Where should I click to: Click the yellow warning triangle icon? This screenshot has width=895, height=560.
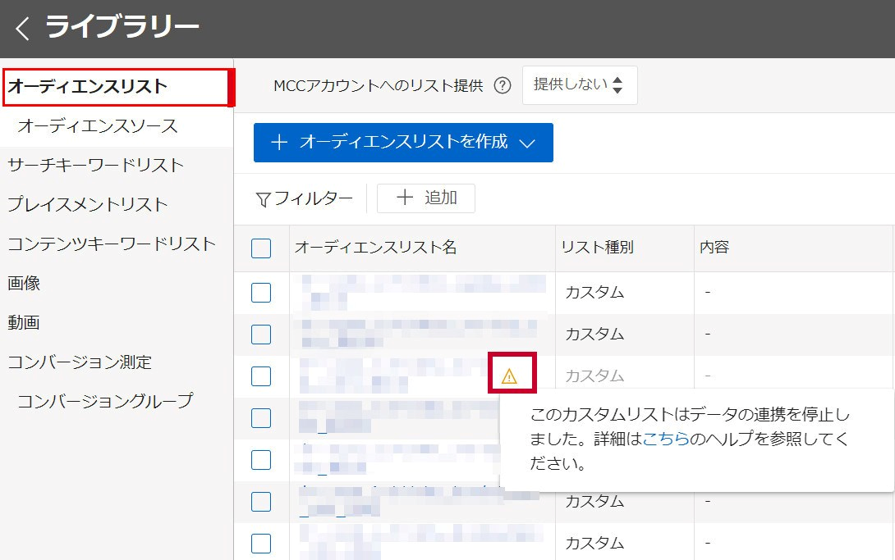[509, 376]
